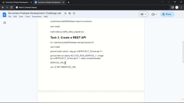Open the Google Docs home icon

[4, 15]
